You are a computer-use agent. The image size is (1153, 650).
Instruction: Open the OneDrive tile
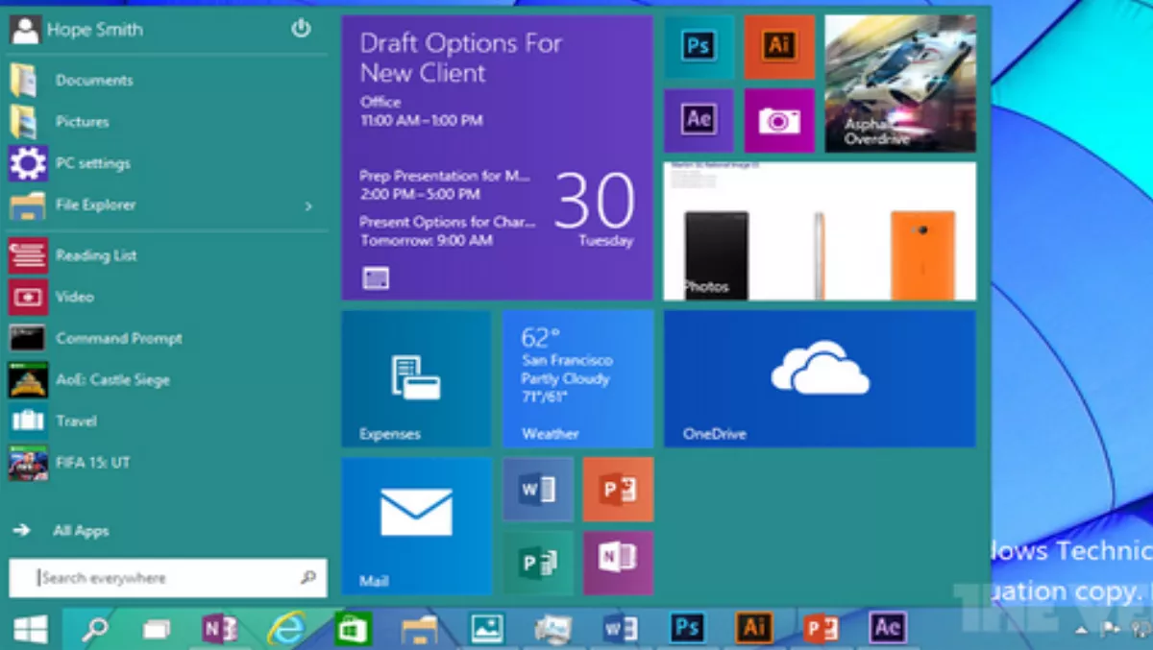[x=820, y=378]
